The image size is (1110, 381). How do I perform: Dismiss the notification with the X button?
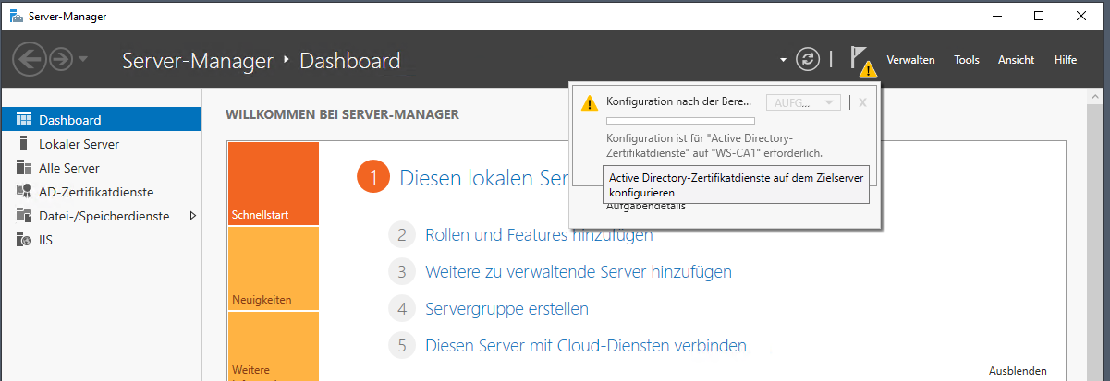862,102
